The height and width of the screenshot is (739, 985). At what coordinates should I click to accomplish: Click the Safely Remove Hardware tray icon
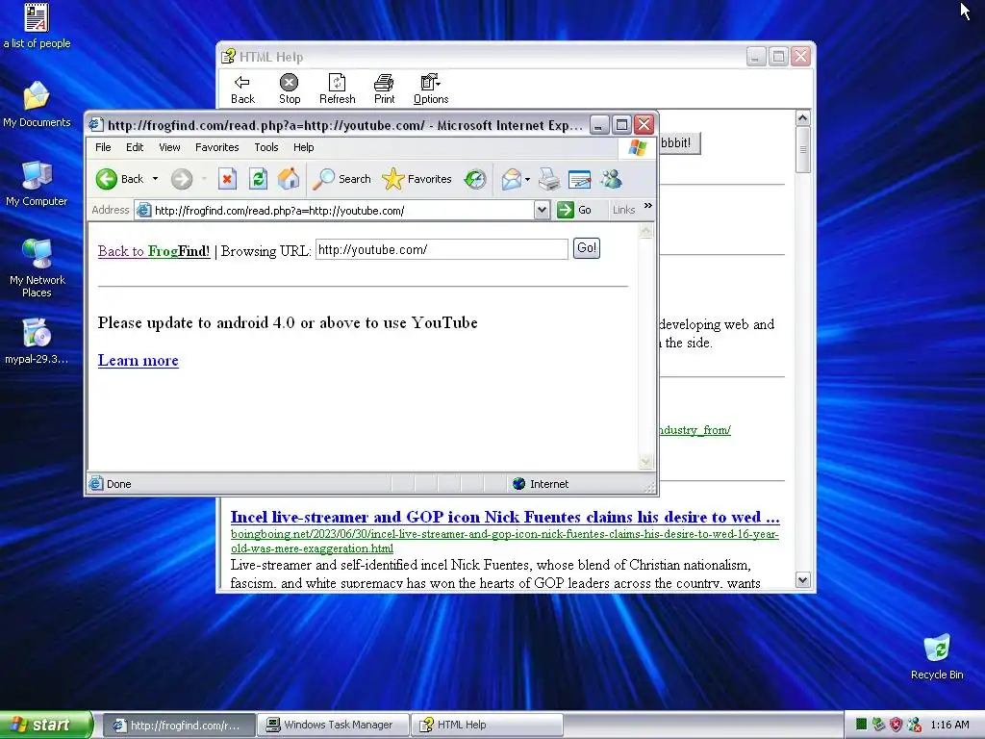point(879,725)
